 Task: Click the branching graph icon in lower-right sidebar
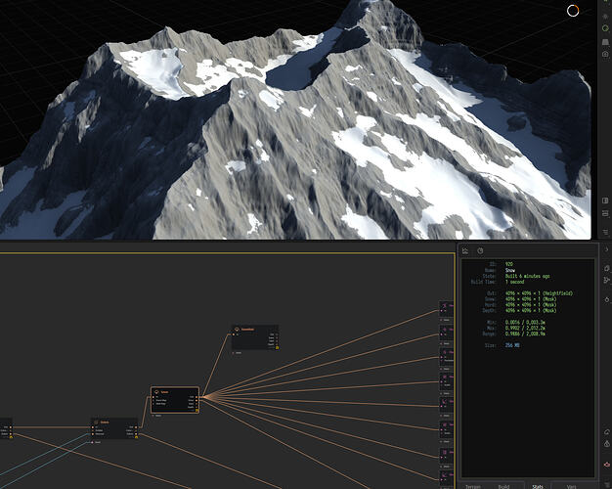tap(606, 280)
